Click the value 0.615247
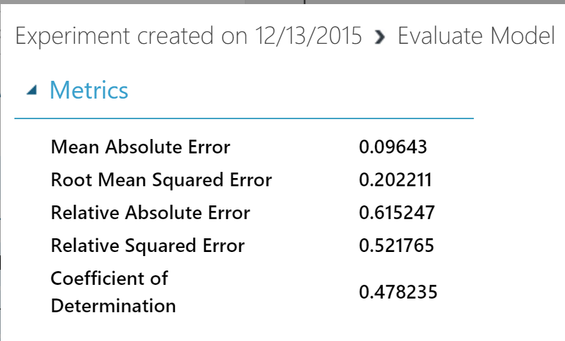The image size is (565, 341). (x=396, y=213)
